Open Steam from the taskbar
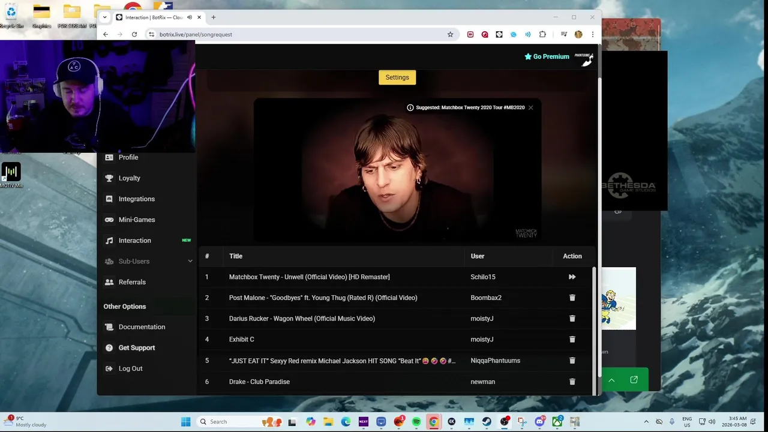This screenshot has height=432, width=768. (487, 422)
